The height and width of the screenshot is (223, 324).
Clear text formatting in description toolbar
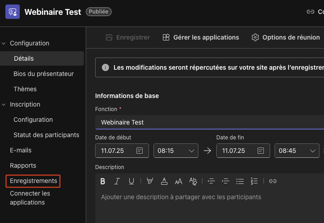click(x=193, y=181)
